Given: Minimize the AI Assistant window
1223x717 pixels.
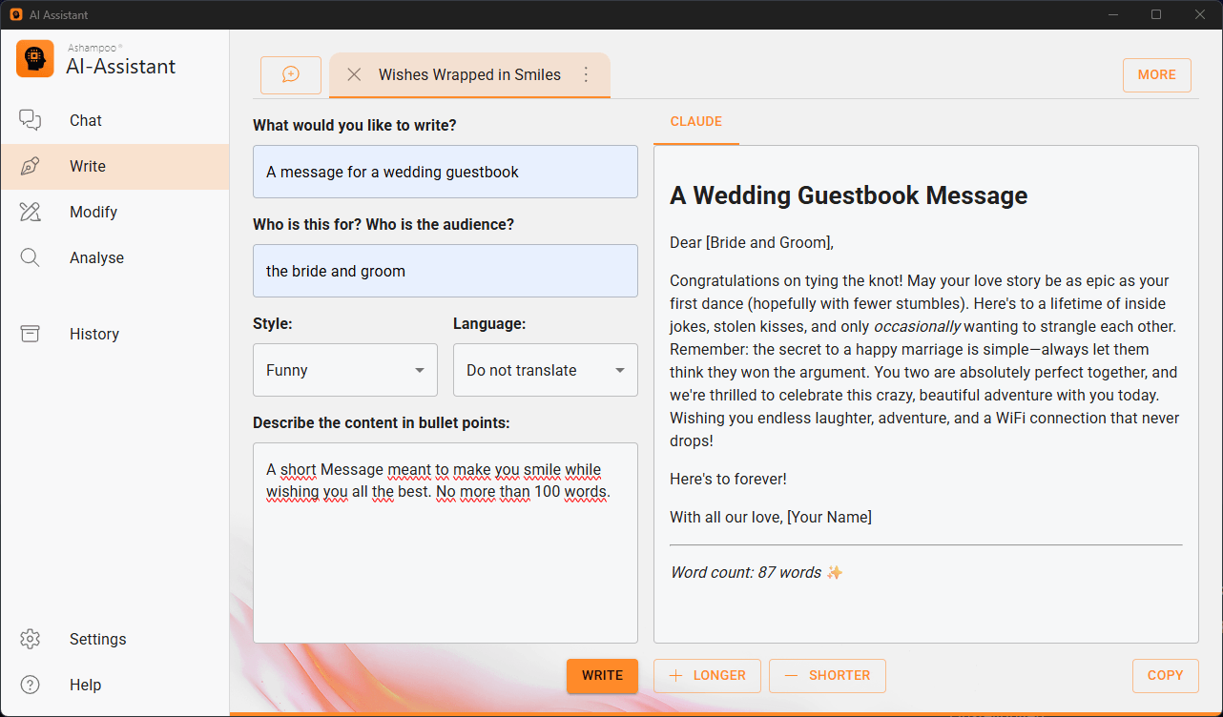Looking at the screenshot, I should tap(1112, 14).
